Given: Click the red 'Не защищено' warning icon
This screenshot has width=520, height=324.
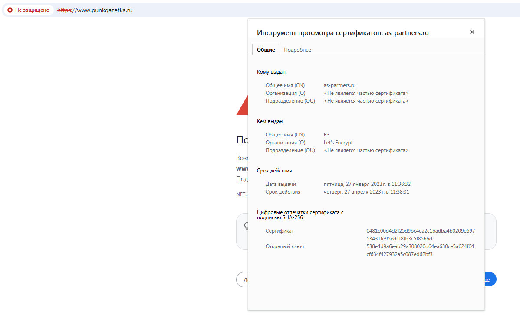Looking at the screenshot, I should 10,10.
